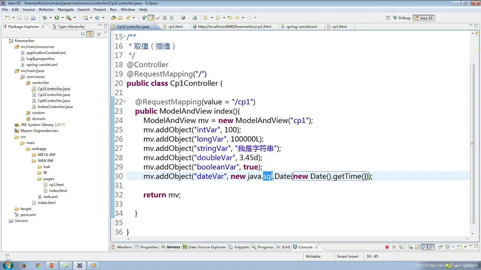481x270 pixels.
Task: Open the Back history dropdown arrow
Action: [243, 18]
